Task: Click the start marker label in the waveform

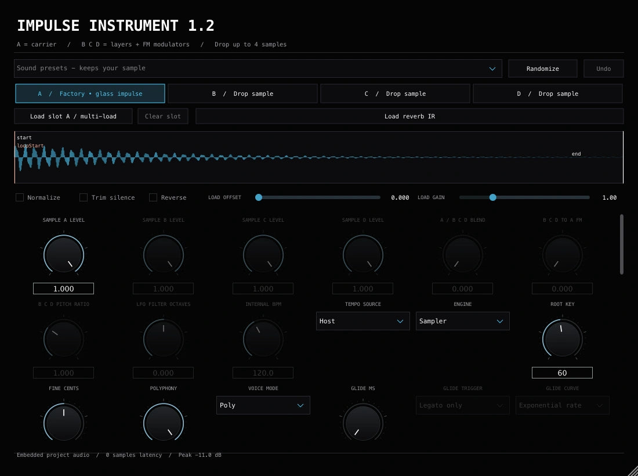Action: [x=24, y=138]
